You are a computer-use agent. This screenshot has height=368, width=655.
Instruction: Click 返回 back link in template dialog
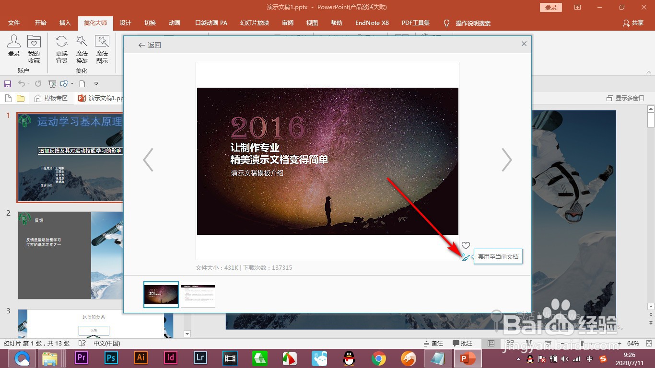pyautogui.click(x=150, y=45)
